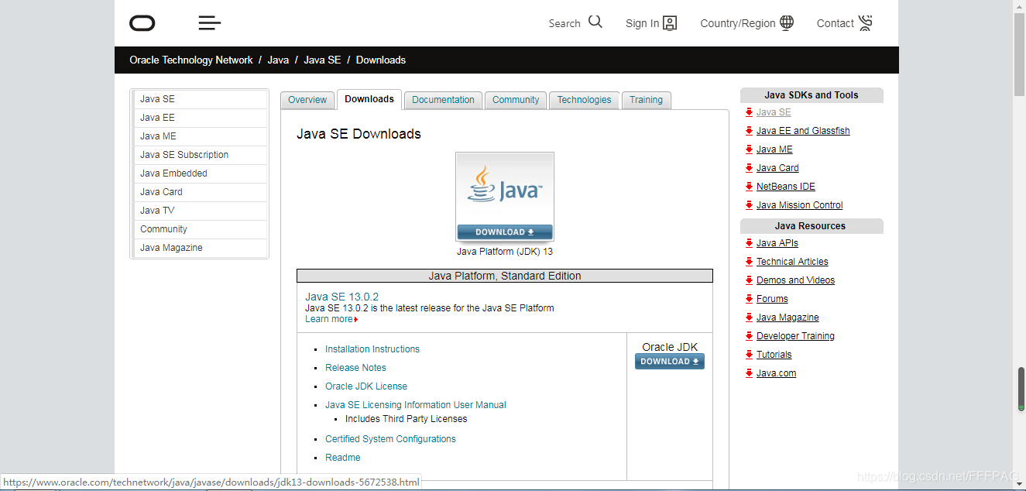Click the Sign In text link
Viewport: 1026px width, 491px height.
click(x=643, y=23)
